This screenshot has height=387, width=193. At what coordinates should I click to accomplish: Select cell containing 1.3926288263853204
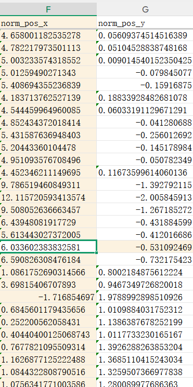click(145, 347)
